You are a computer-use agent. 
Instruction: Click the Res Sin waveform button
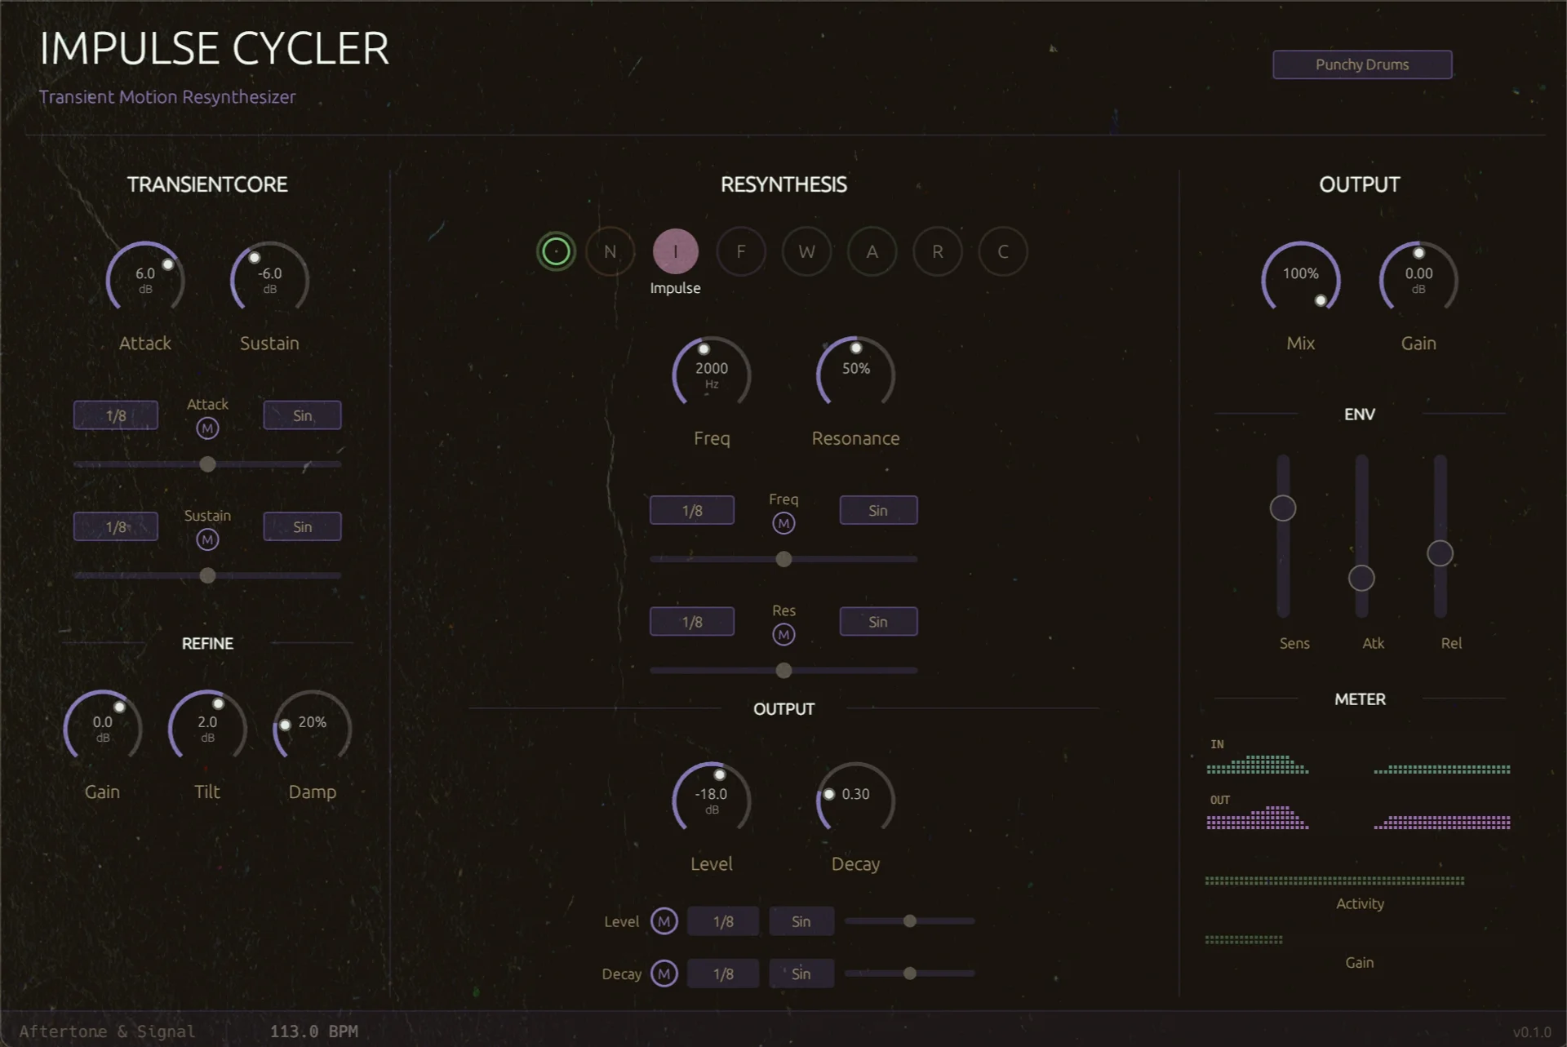(x=878, y=621)
